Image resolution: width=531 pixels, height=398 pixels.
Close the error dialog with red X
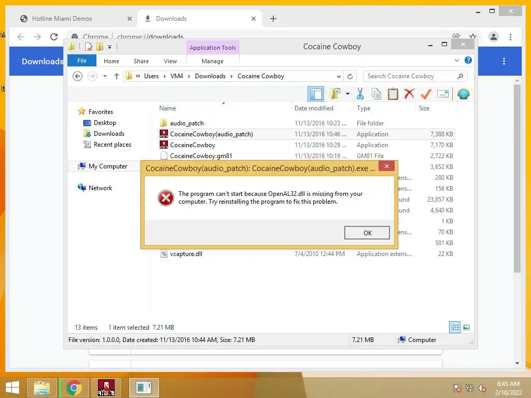tap(386, 166)
